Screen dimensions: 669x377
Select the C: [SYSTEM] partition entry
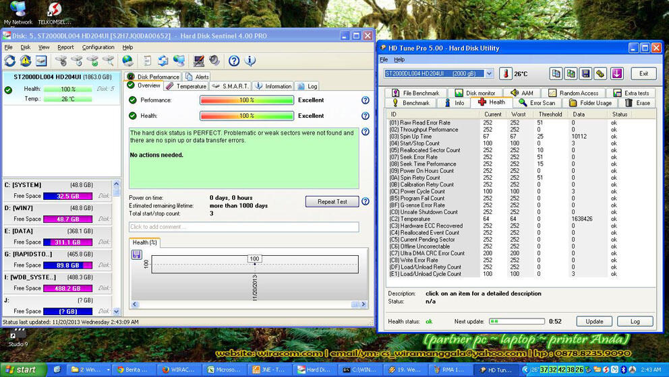point(57,191)
